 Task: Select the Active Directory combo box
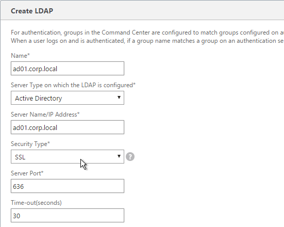click(x=68, y=98)
